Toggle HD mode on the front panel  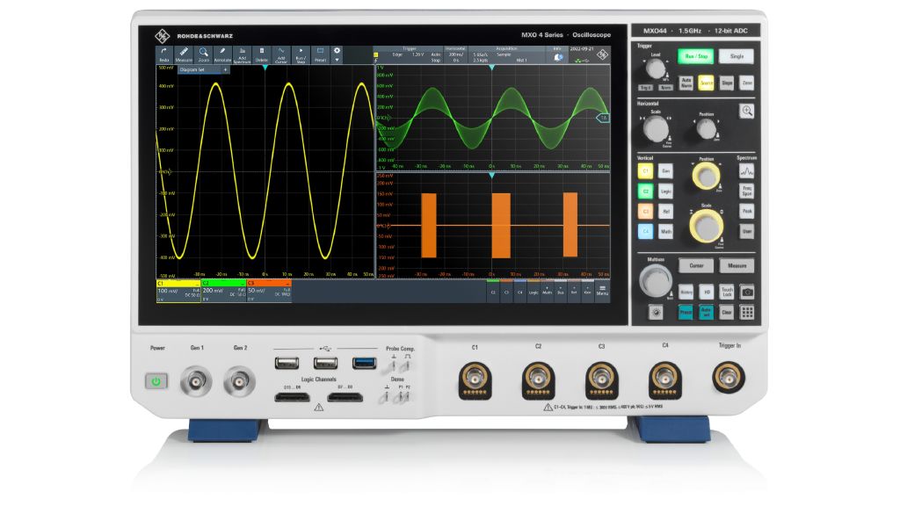pos(707,292)
